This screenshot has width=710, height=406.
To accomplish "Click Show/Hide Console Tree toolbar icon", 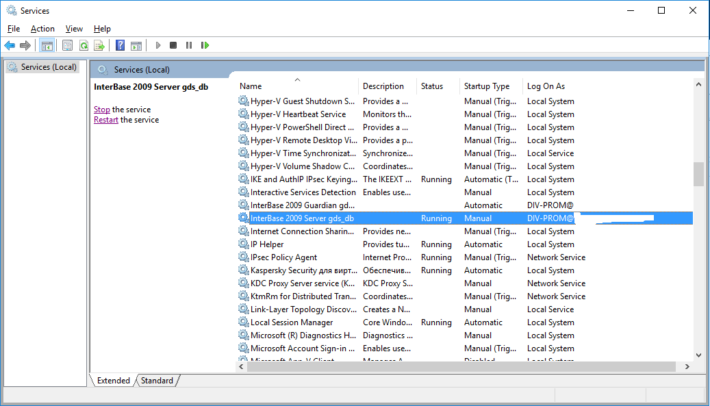I will click(47, 45).
